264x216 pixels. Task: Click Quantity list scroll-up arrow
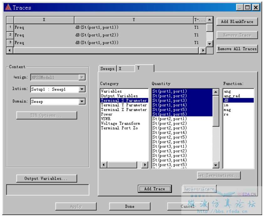point(216,92)
